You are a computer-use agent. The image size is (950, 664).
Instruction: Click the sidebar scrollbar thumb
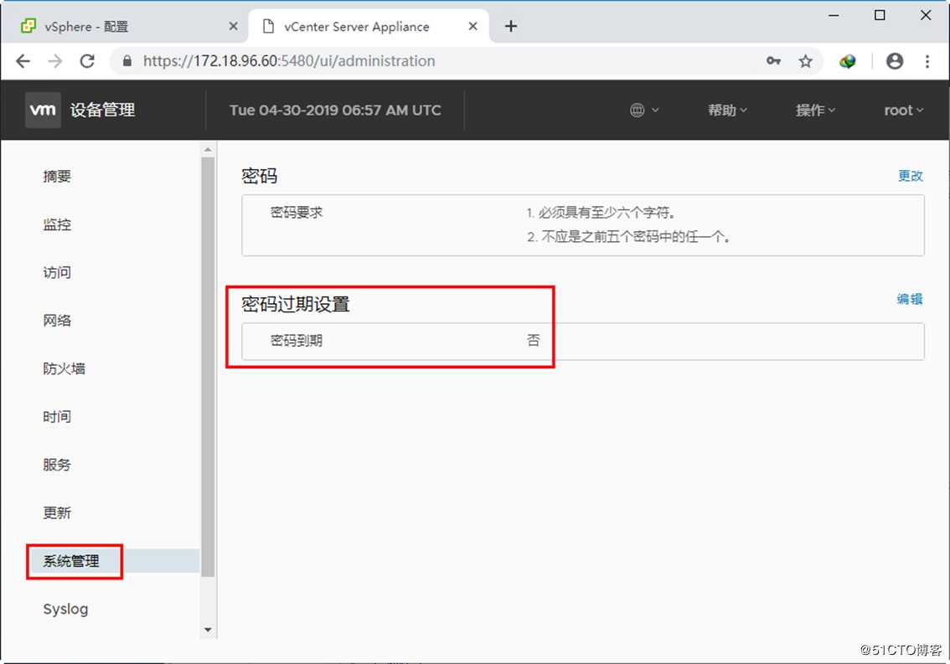[x=208, y=367]
